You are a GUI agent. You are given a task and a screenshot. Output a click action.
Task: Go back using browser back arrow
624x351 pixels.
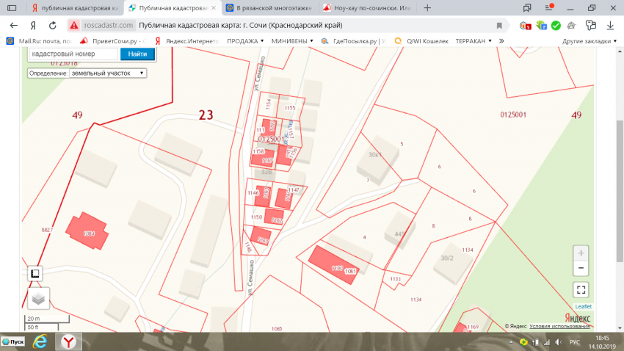14,25
